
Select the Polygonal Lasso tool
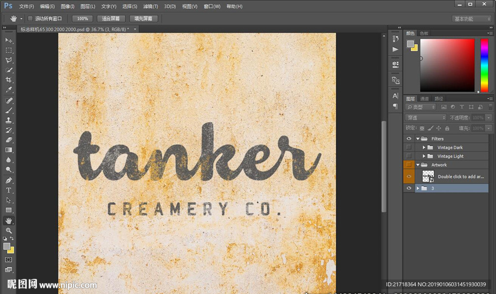coord(9,60)
